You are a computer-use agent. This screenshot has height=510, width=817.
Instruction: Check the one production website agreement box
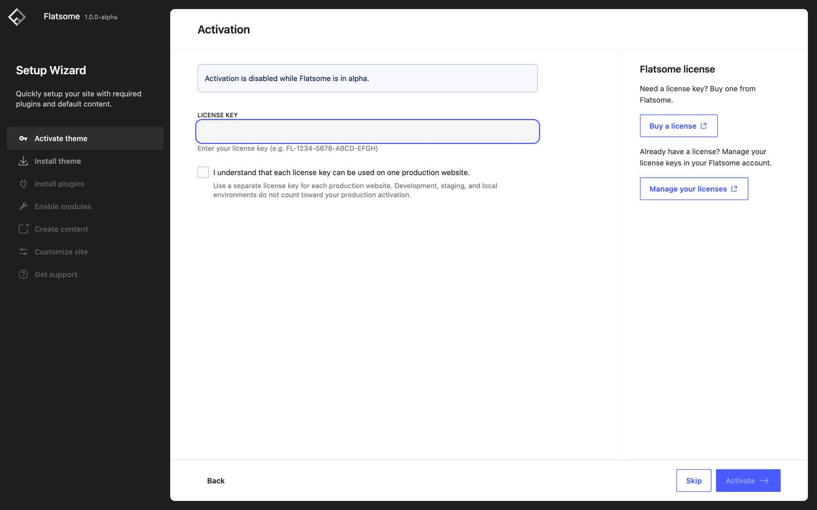coord(203,172)
